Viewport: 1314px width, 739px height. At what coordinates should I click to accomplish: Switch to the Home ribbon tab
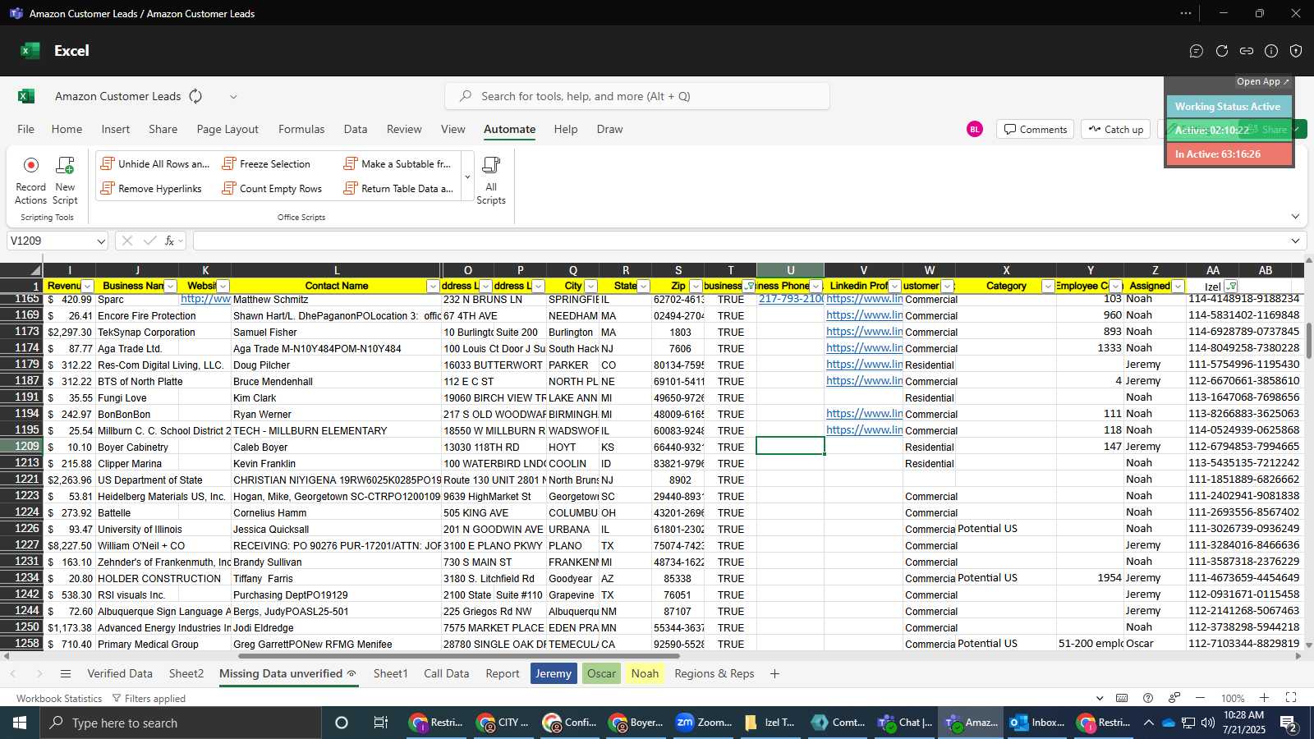67,129
